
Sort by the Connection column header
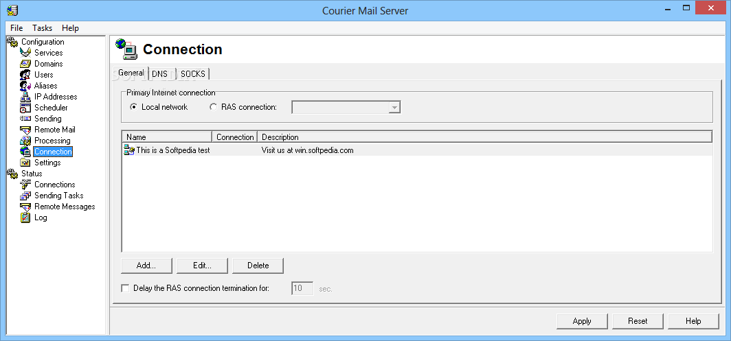click(235, 137)
